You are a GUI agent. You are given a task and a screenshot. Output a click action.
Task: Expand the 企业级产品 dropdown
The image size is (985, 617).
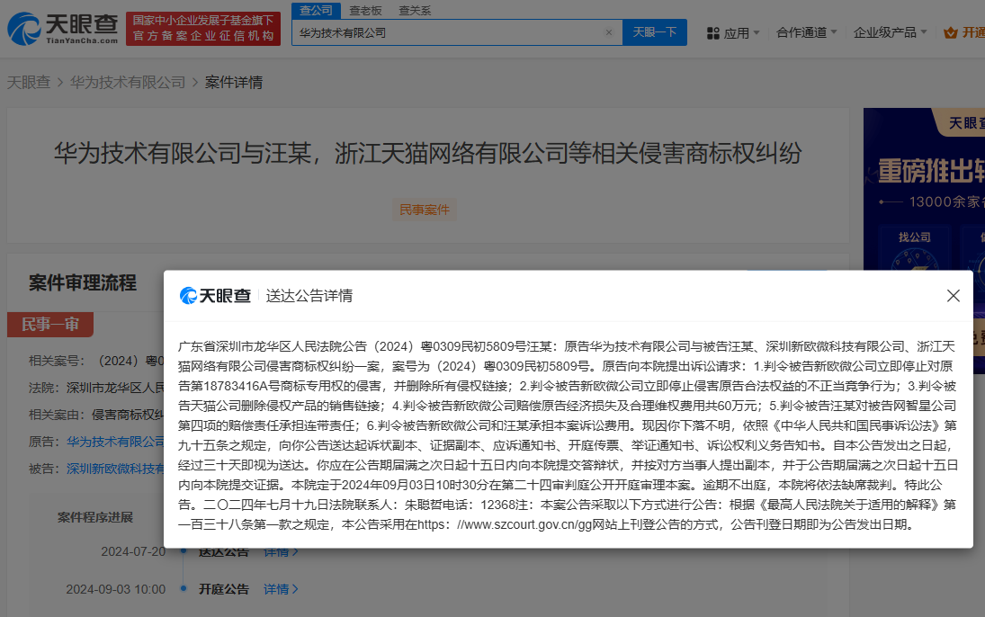coord(891,32)
